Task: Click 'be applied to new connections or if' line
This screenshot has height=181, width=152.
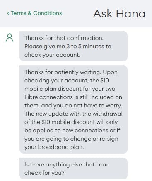Action: click(72, 130)
